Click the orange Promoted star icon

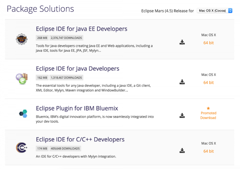coord(208,108)
